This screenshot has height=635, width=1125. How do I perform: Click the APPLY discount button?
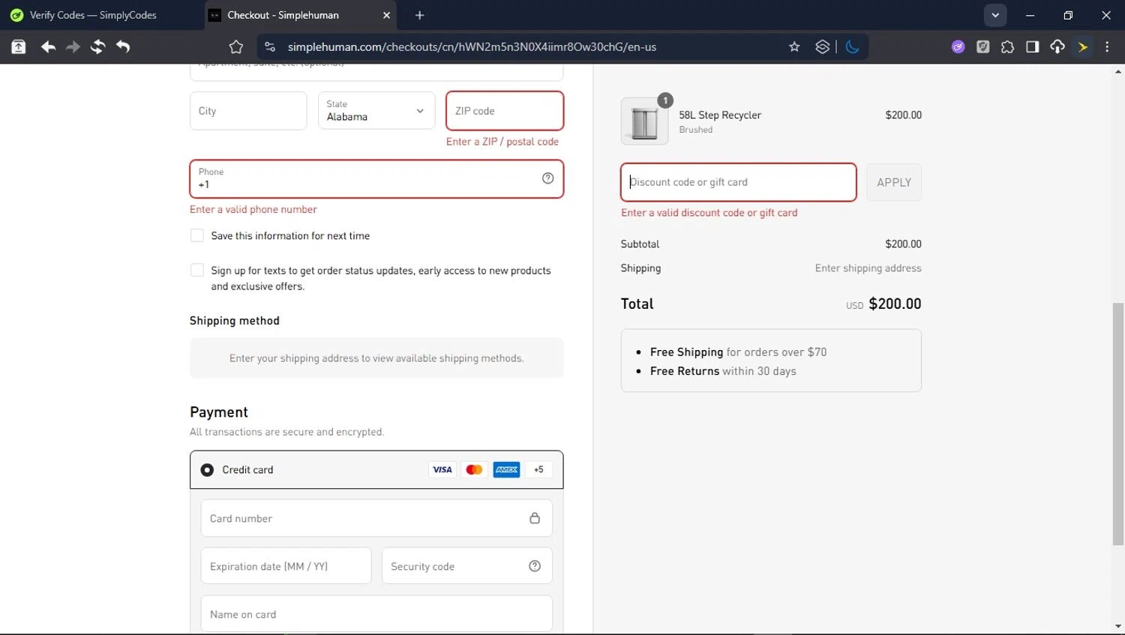pyautogui.click(x=893, y=182)
